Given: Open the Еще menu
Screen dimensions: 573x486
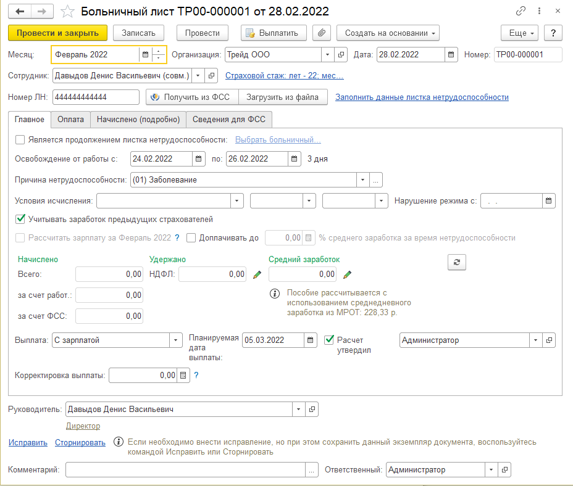Looking at the screenshot, I should coord(519,33).
